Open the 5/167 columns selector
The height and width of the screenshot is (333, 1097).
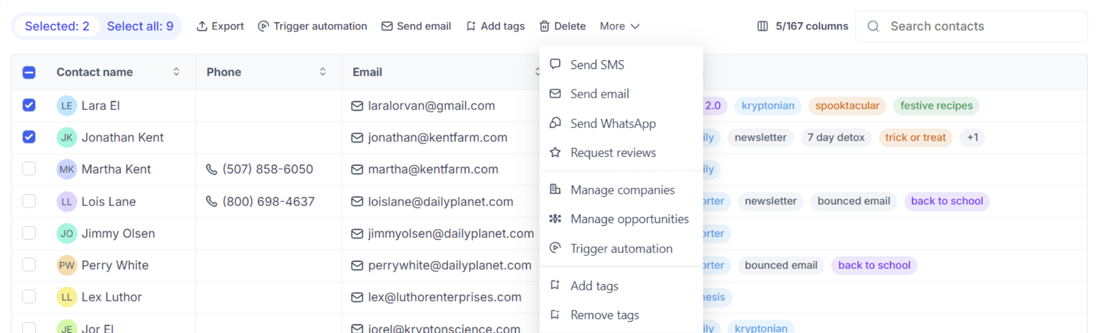tap(803, 26)
